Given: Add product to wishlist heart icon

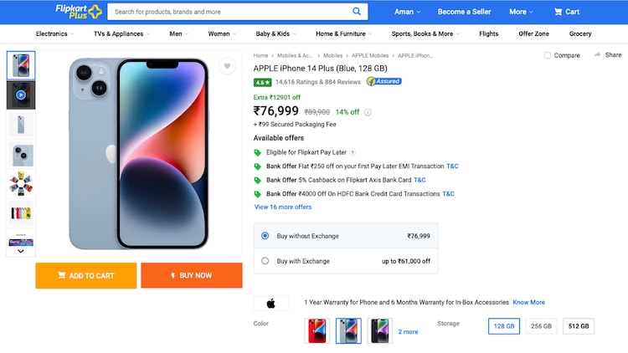Looking at the screenshot, I should pos(227,66).
